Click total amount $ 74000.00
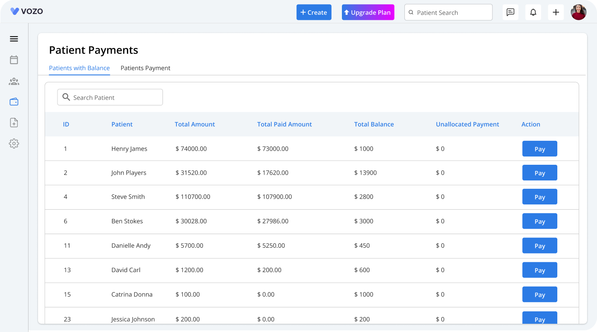Screen dimensions: 597x332 (x=191, y=149)
